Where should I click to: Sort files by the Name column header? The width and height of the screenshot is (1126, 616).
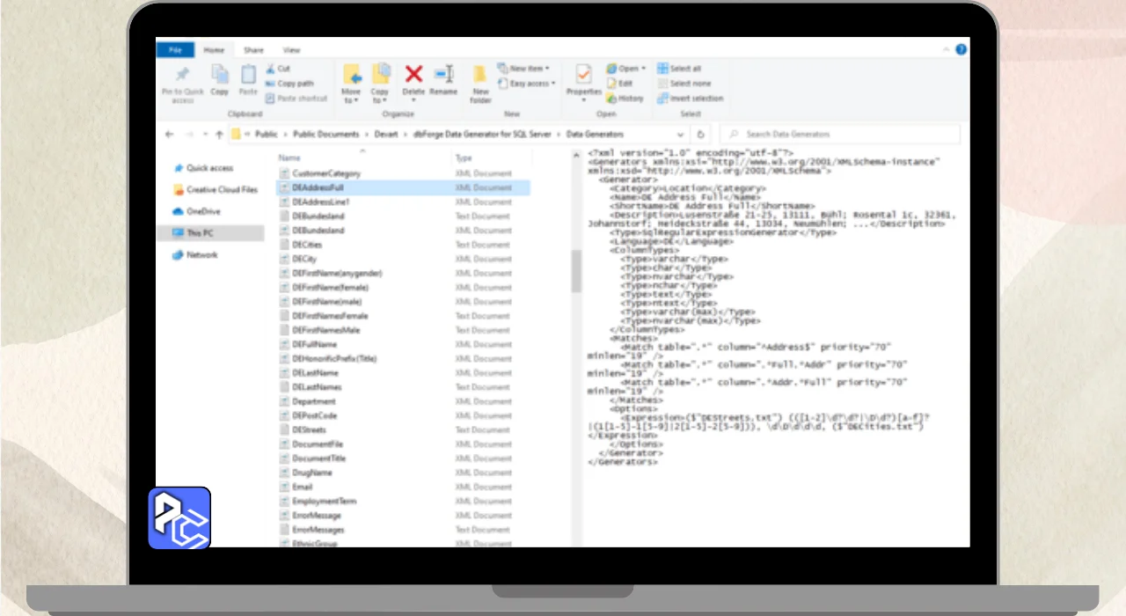289,158
